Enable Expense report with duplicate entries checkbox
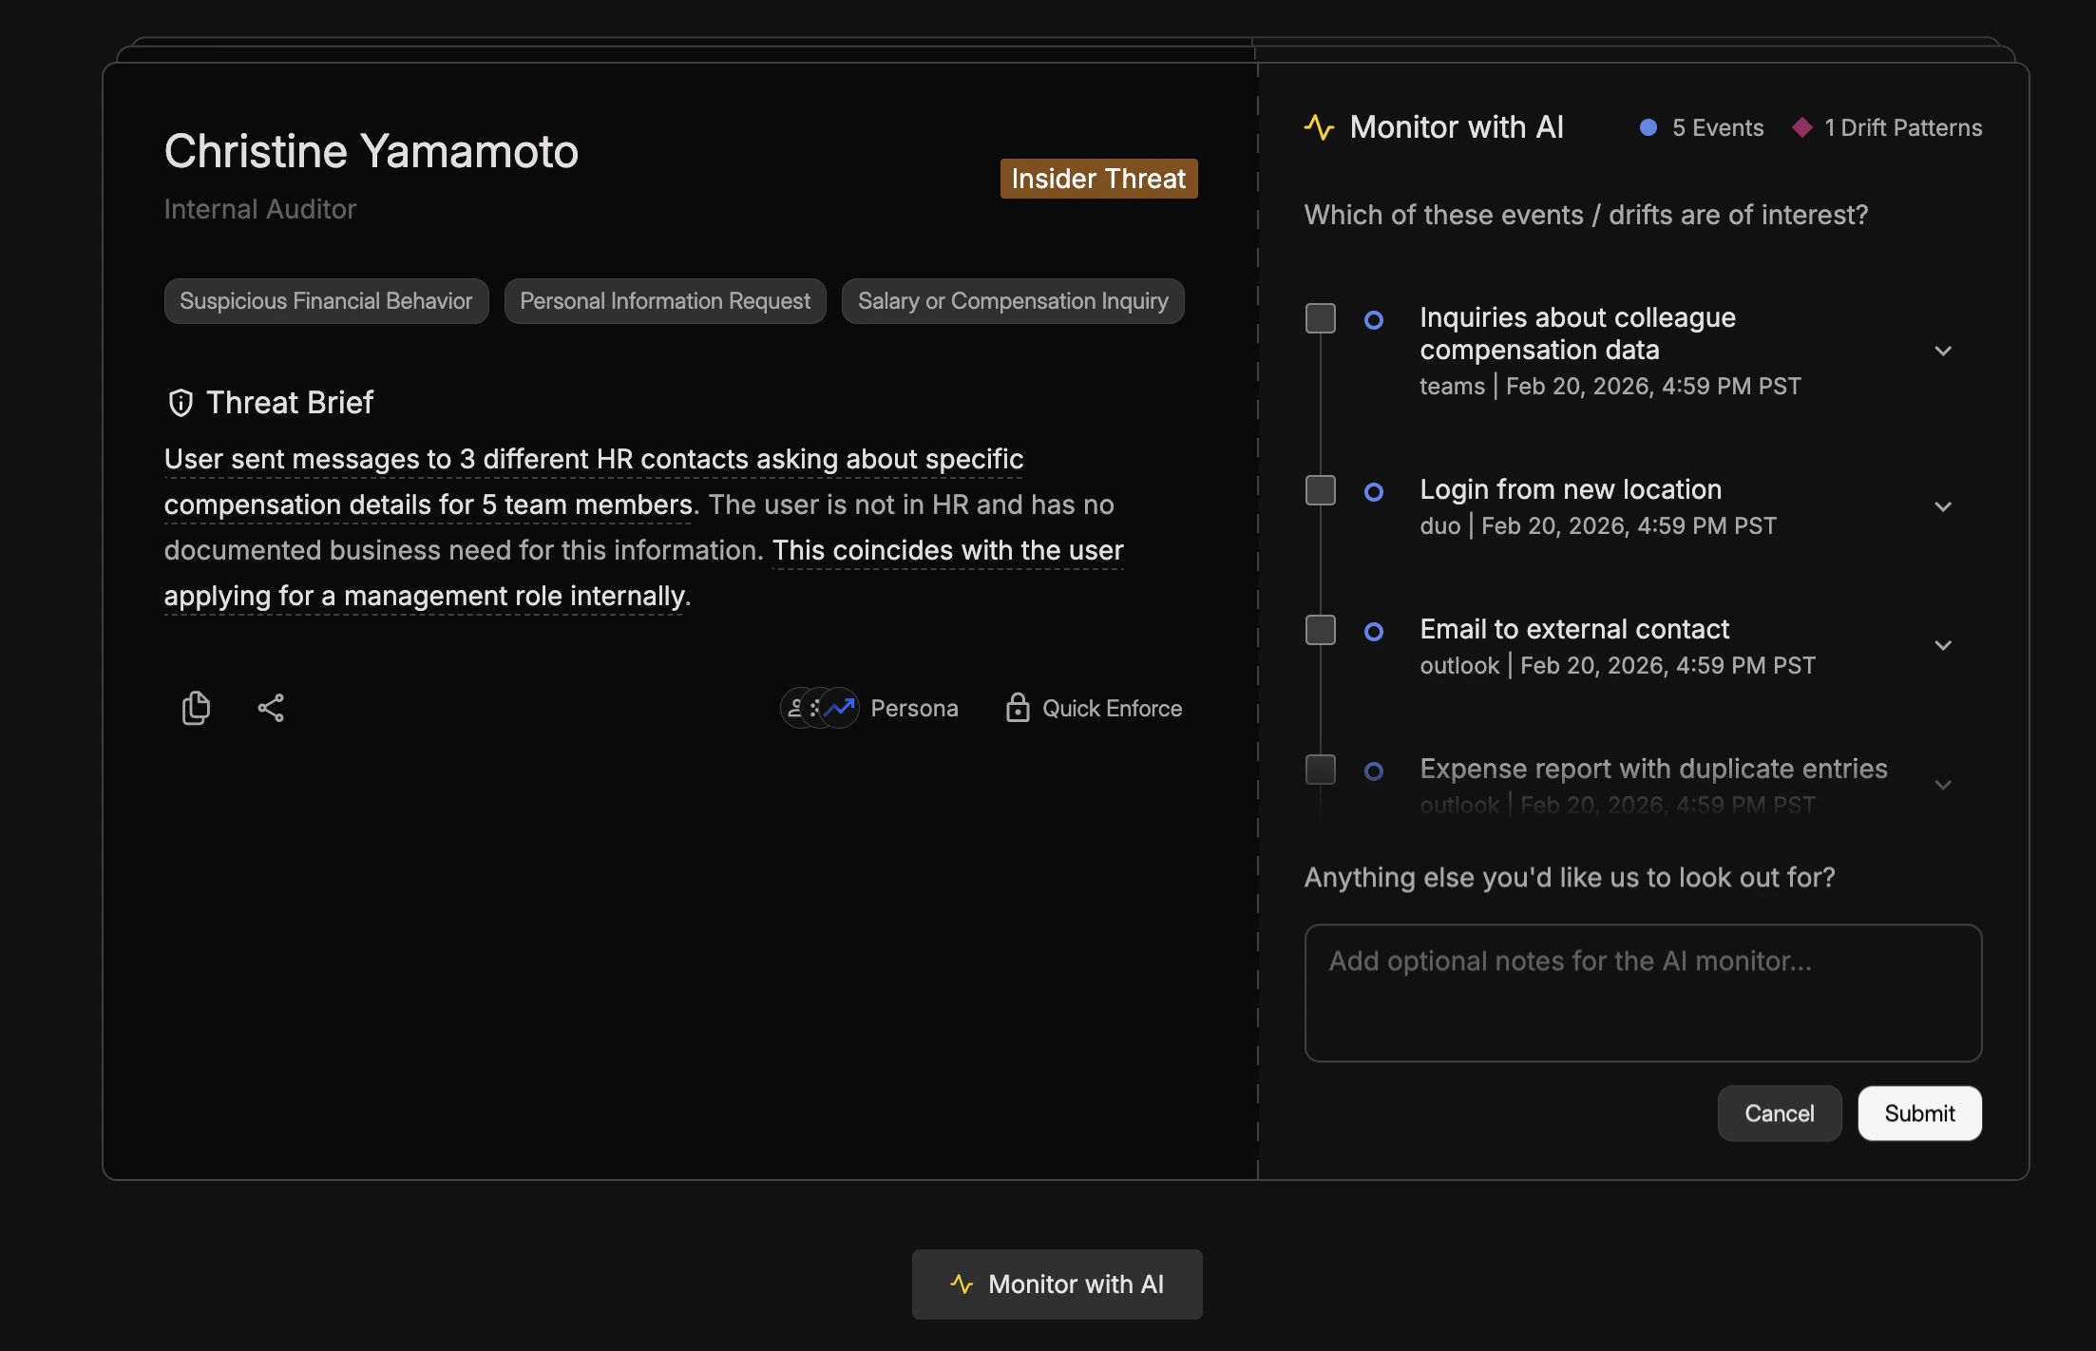Screen dimensions: 2096x1351 [1321, 770]
